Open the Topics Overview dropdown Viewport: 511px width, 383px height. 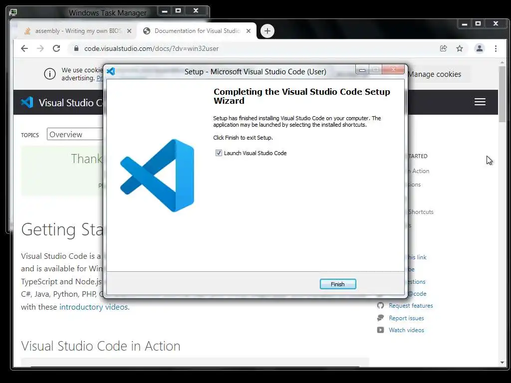tap(75, 134)
